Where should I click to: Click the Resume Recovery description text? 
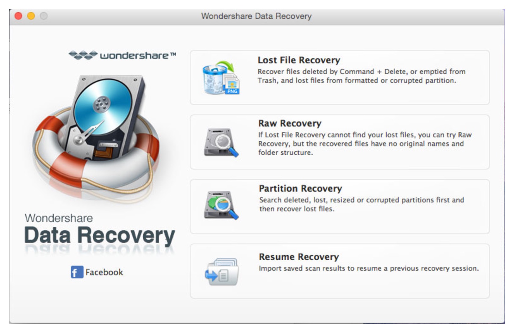click(369, 268)
